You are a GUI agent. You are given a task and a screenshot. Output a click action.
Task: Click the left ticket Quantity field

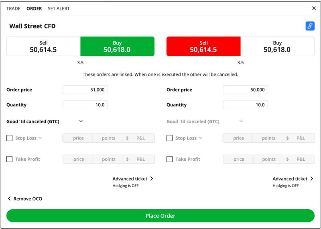click(x=85, y=105)
